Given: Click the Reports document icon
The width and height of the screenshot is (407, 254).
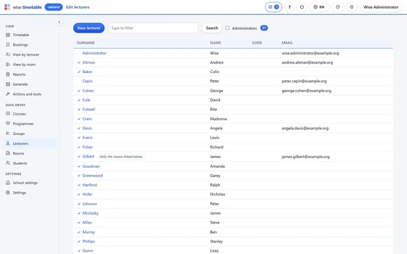Looking at the screenshot, I should click(x=8, y=74).
